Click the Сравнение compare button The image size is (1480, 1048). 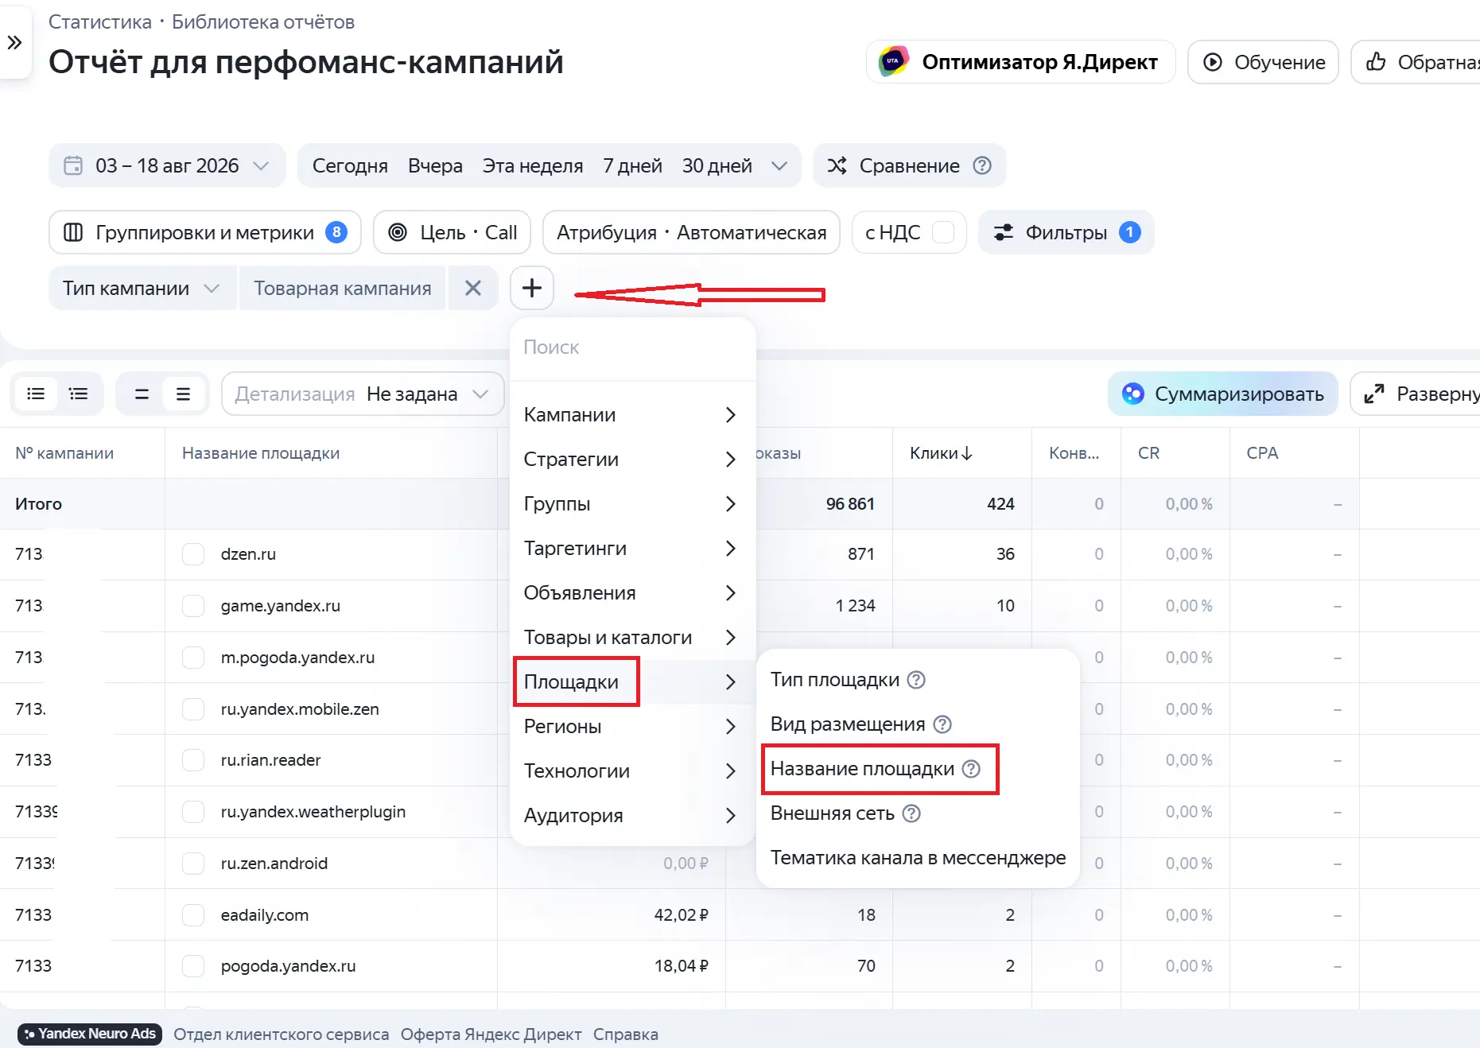909,165
